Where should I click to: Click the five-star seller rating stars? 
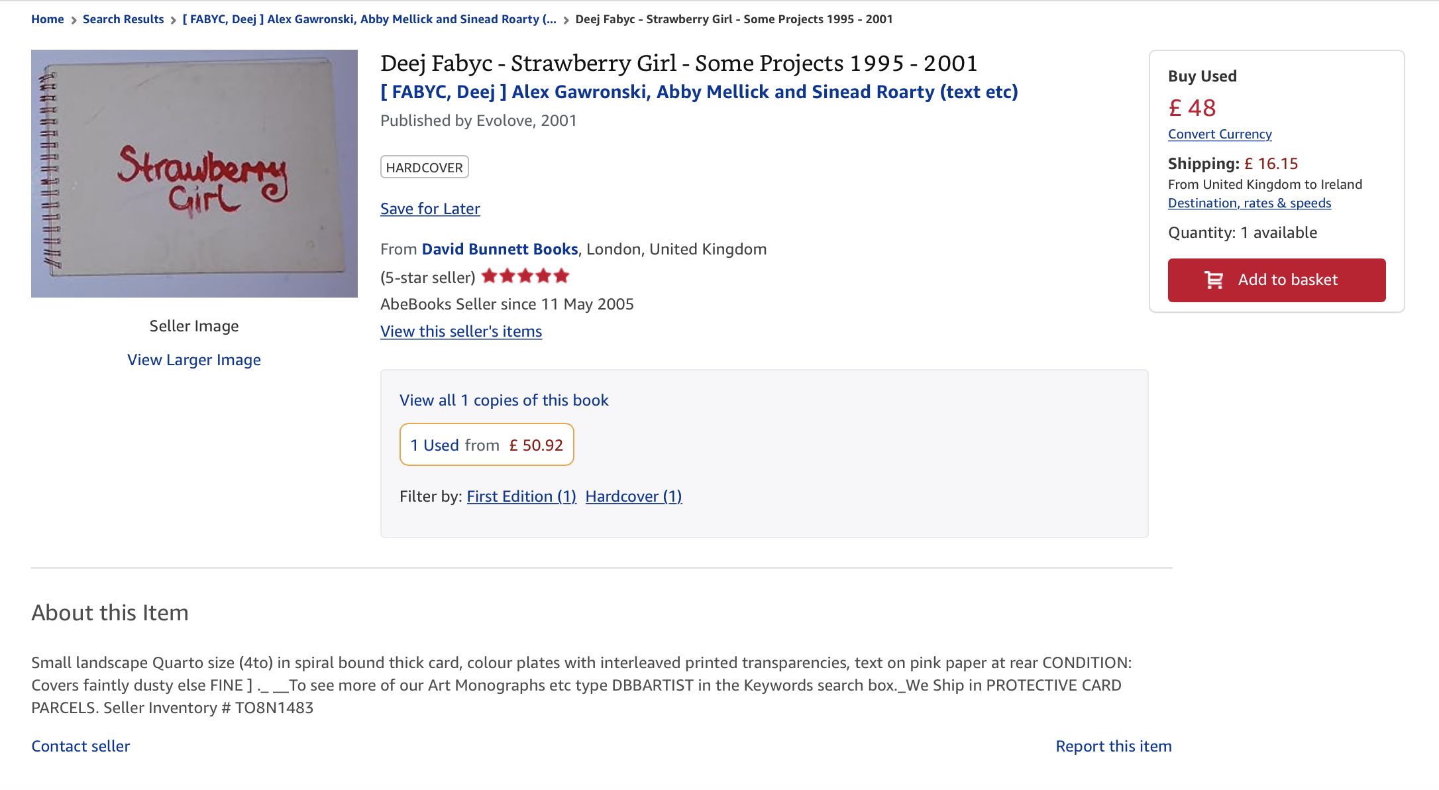(x=525, y=276)
